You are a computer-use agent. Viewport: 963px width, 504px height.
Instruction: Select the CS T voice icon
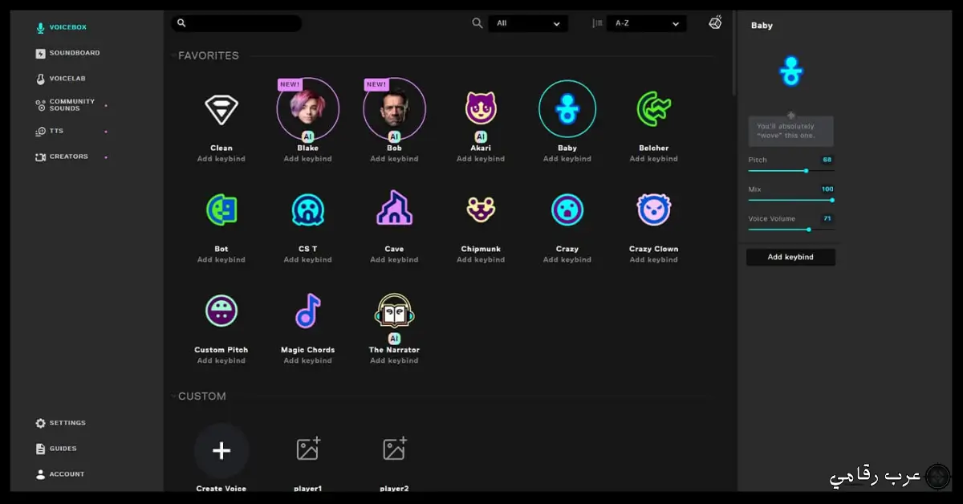click(307, 209)
